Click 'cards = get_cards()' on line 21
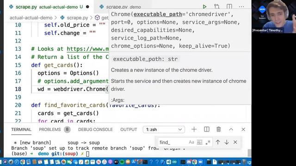This screenshot has height=166, width=296. (x=68, y=113)
